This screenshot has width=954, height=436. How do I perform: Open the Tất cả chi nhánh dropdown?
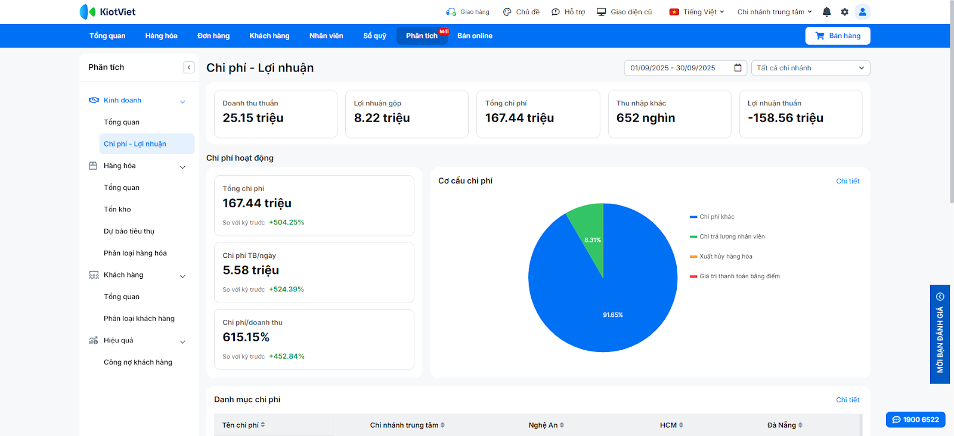click(810, 68)
